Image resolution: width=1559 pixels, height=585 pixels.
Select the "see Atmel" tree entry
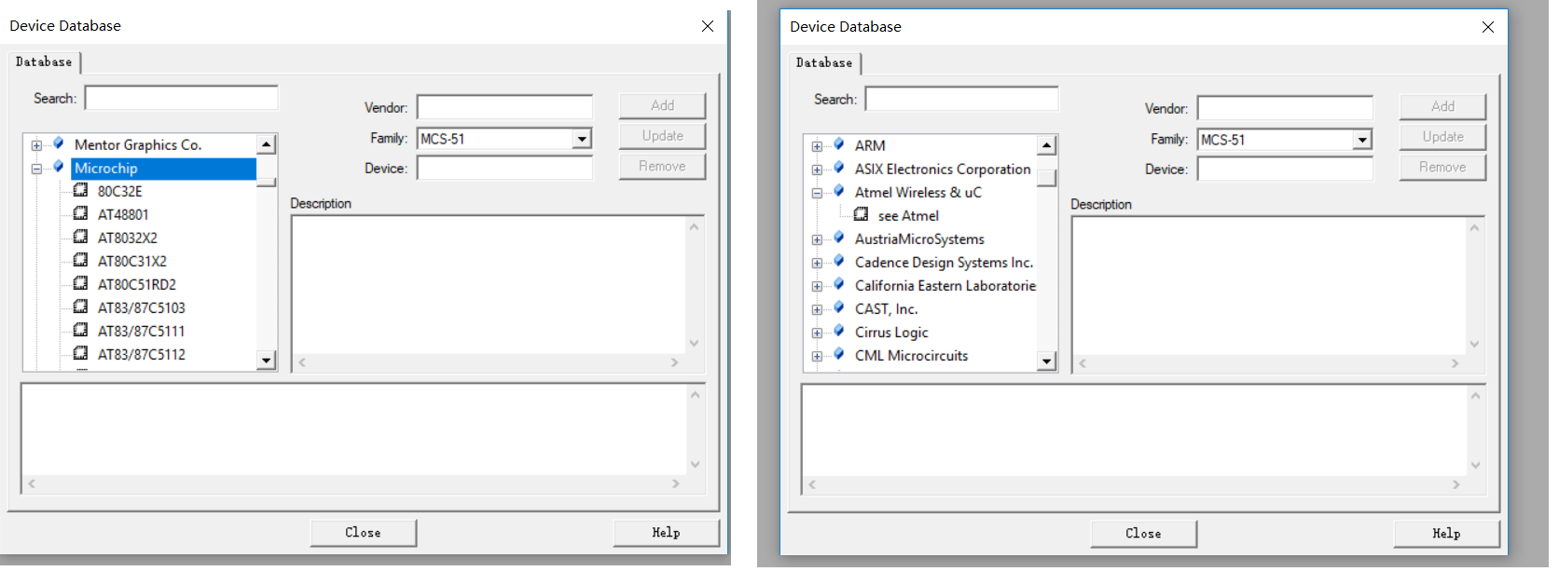pyautogui.click(x=908, y=216)
